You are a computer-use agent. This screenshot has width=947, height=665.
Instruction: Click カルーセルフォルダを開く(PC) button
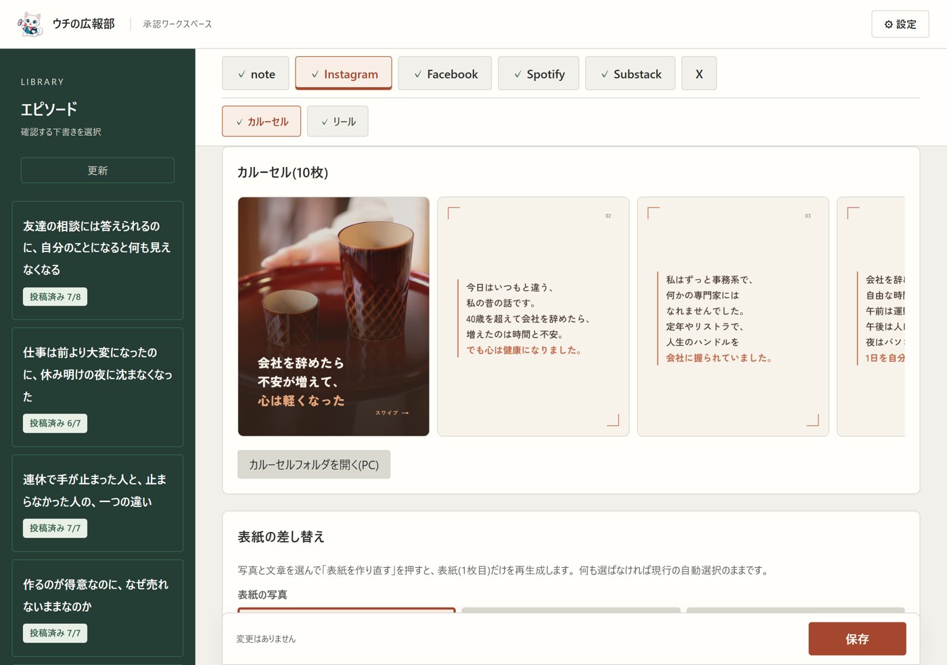coord(314,464)
